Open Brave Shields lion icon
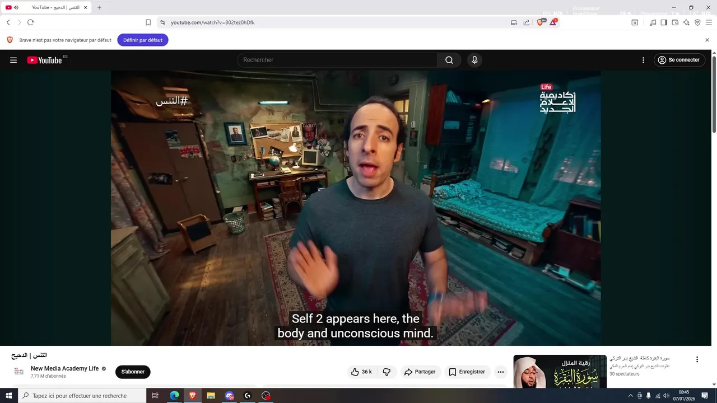 541,22
